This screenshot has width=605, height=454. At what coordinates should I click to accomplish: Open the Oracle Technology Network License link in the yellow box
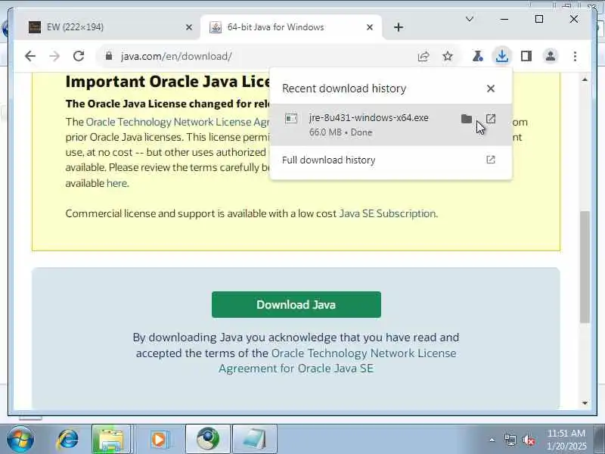[x=178, y=122]
